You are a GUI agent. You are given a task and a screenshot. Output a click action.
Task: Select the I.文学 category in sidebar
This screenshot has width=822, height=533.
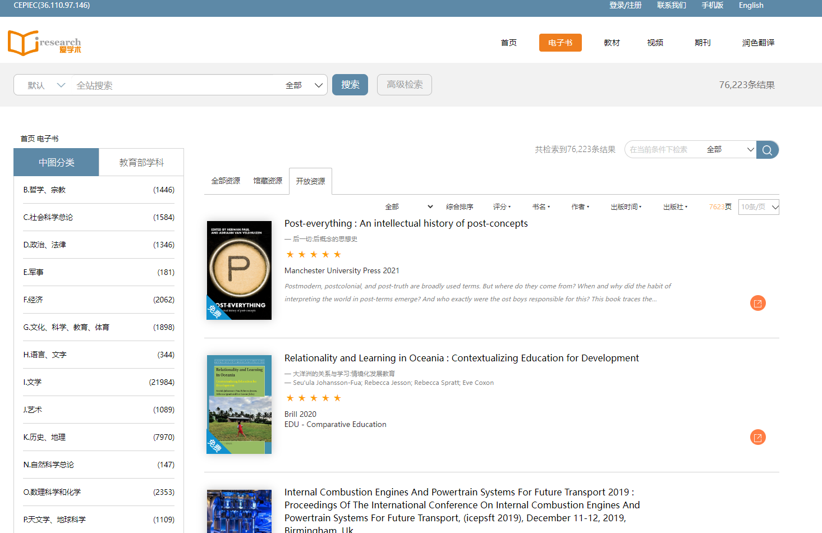click(33, 382)
